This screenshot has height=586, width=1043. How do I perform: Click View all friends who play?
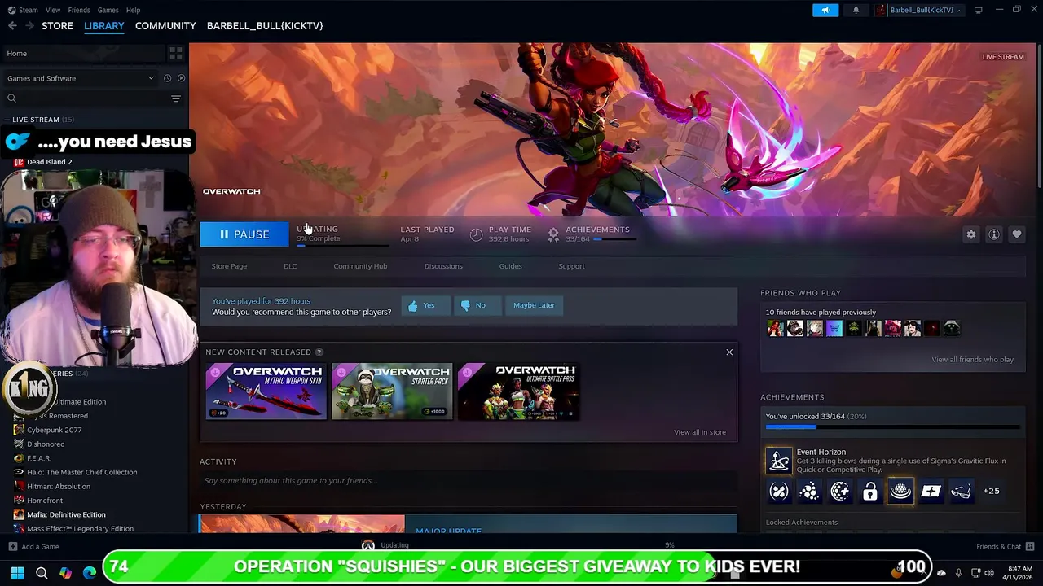pyautogui.click(x=972, y=360)
